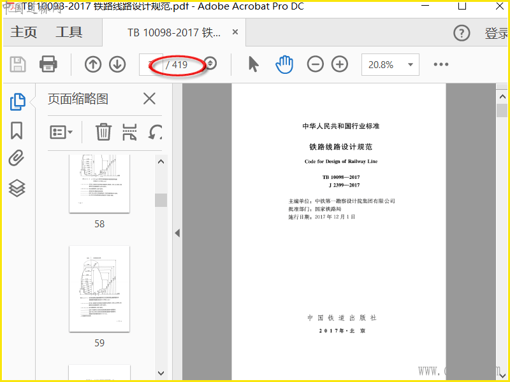Click the document scrollbar handle
510x382 pixels.
coord(502,110)
